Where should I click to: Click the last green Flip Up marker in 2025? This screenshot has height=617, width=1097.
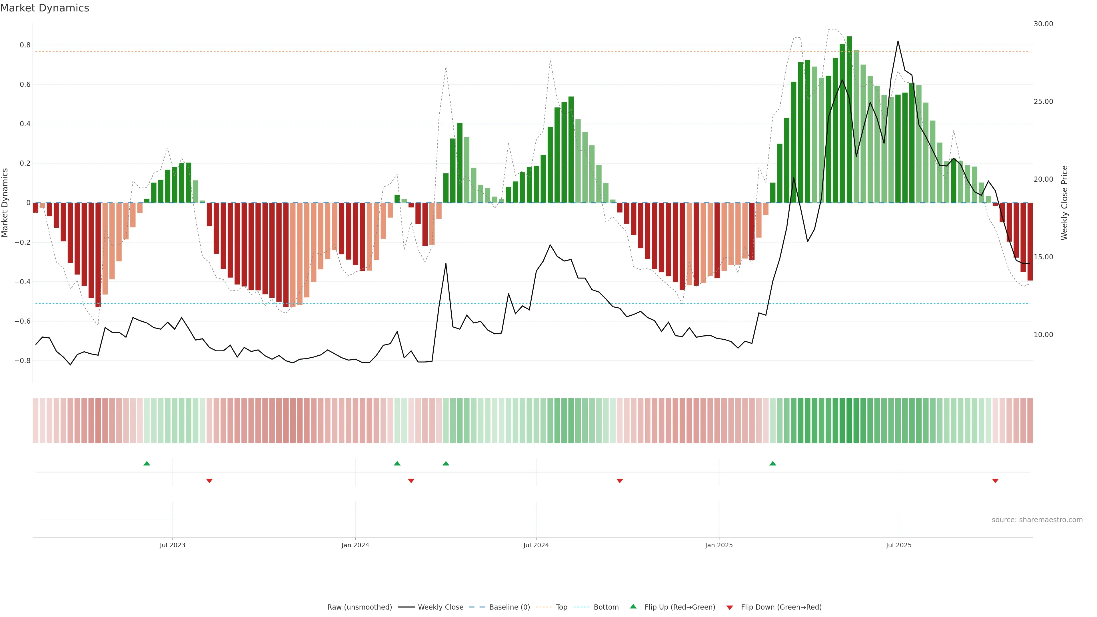[x=772, y=463]
